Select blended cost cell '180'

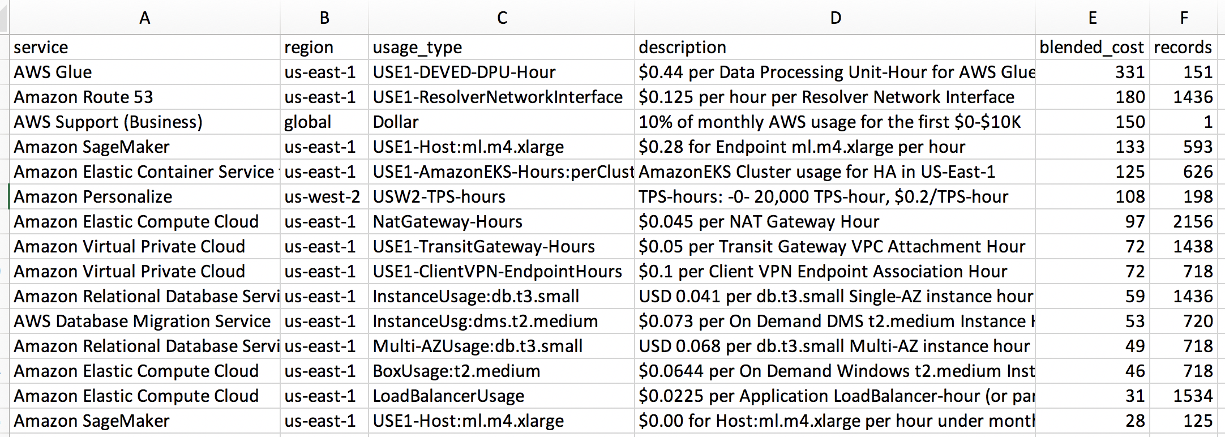pyautogui.click(x=1093, y=97)
